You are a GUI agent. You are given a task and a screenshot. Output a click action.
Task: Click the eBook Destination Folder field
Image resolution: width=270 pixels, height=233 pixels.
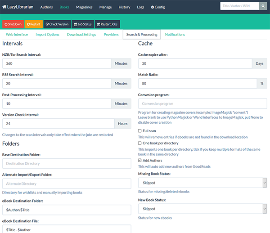67,210
